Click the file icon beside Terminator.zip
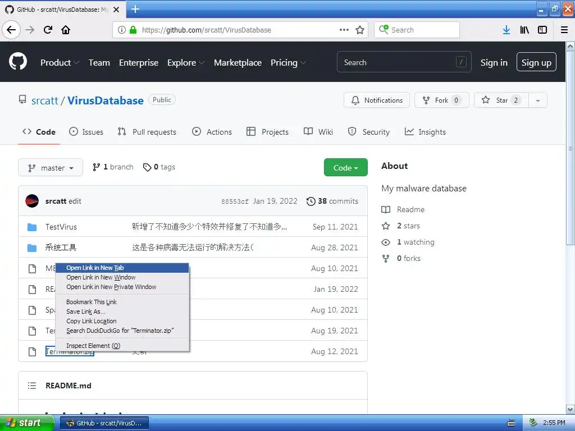The height and width of the screenshot is (431, 575). (x=32, y=352)
